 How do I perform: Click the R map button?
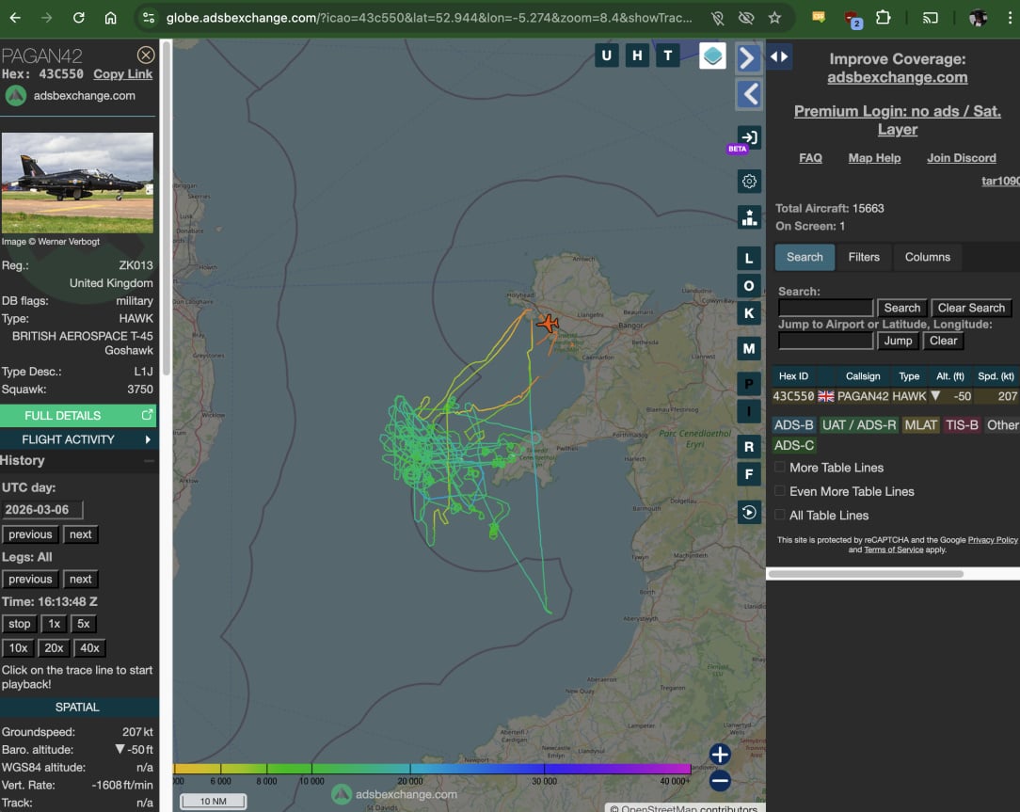click(x=749, y=446)
